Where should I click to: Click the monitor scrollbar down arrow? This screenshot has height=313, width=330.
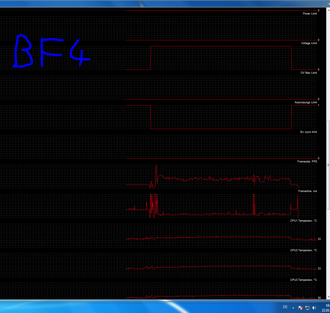[328, 297]
